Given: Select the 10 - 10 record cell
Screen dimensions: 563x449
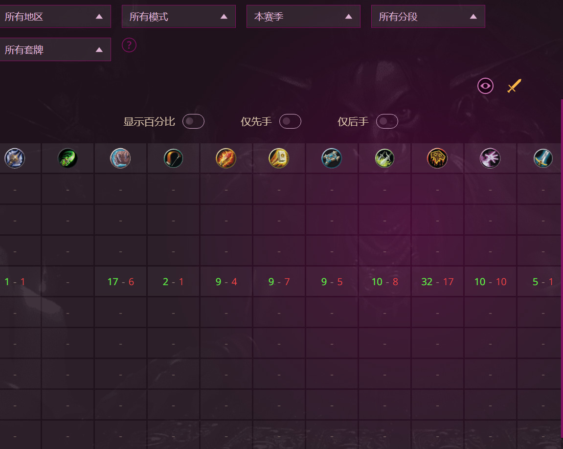Looking at the screenshot, I should [x=490, y=282].
